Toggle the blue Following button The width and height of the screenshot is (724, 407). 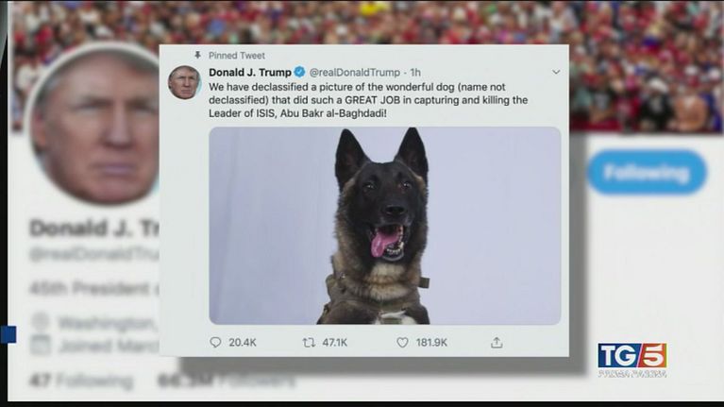point(647,172)
